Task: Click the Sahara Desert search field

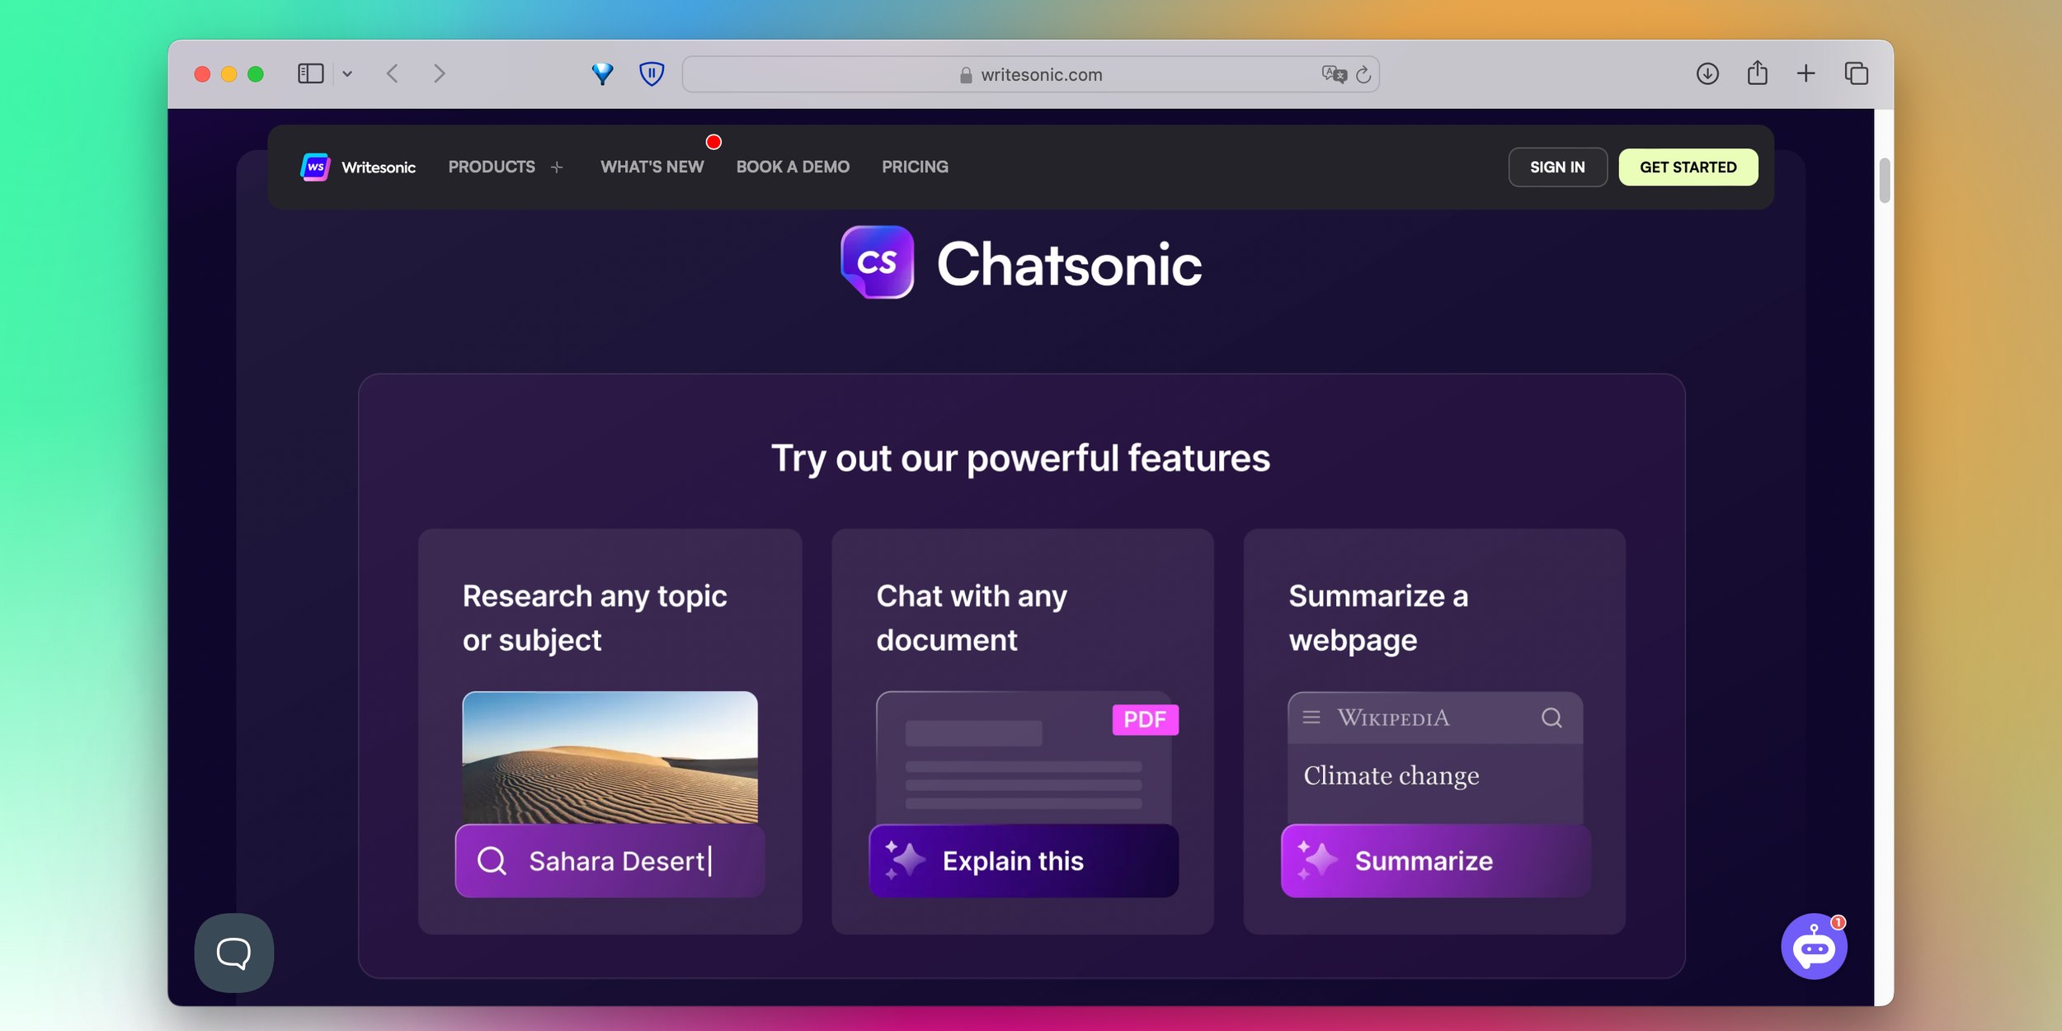Action: pyautogui.click(x=610, y=860)
